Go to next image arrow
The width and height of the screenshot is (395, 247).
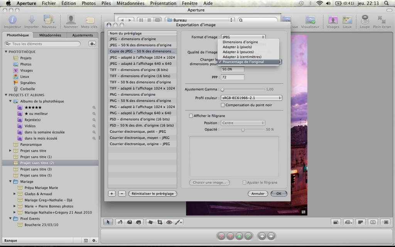click(x=271, y=236)
